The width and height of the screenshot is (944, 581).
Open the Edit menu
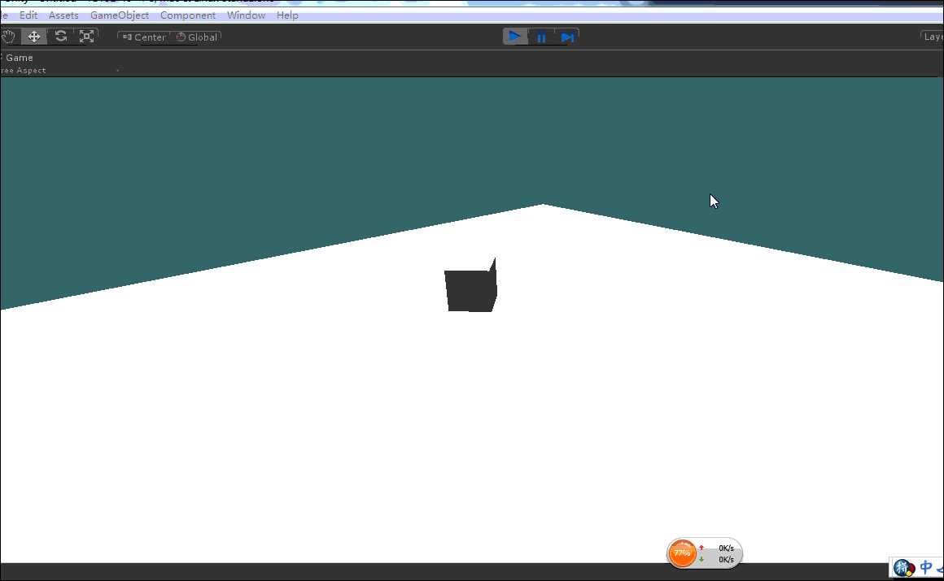coord(28,15)
